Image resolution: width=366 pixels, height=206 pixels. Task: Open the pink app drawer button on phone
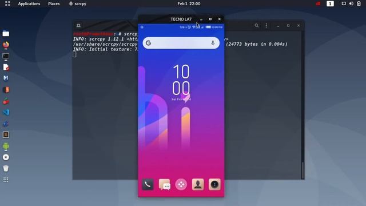coord(181,184)
